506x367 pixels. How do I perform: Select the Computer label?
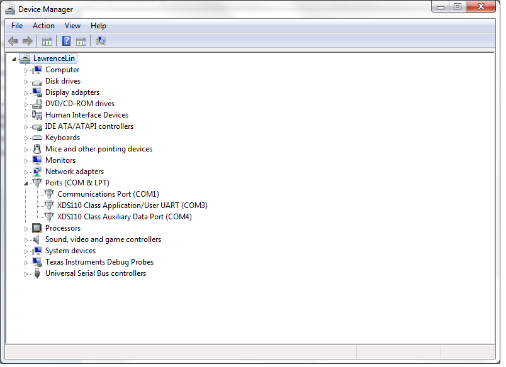[x=62, y=70]
